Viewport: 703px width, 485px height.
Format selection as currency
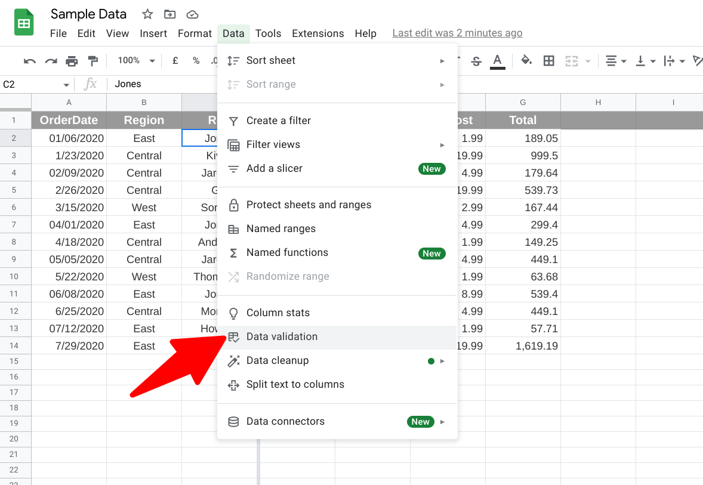(x=174, y=60)
